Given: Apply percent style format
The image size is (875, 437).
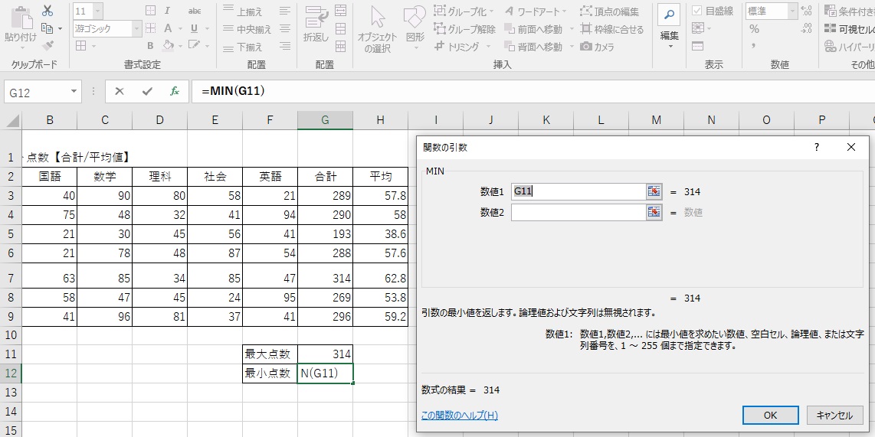Looking at the screenshot, I should pos(754,29).
